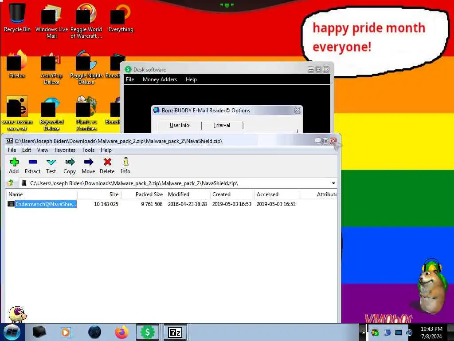Minimize the 7-Zip window
The image size is (454, 341).
[318, 141]
